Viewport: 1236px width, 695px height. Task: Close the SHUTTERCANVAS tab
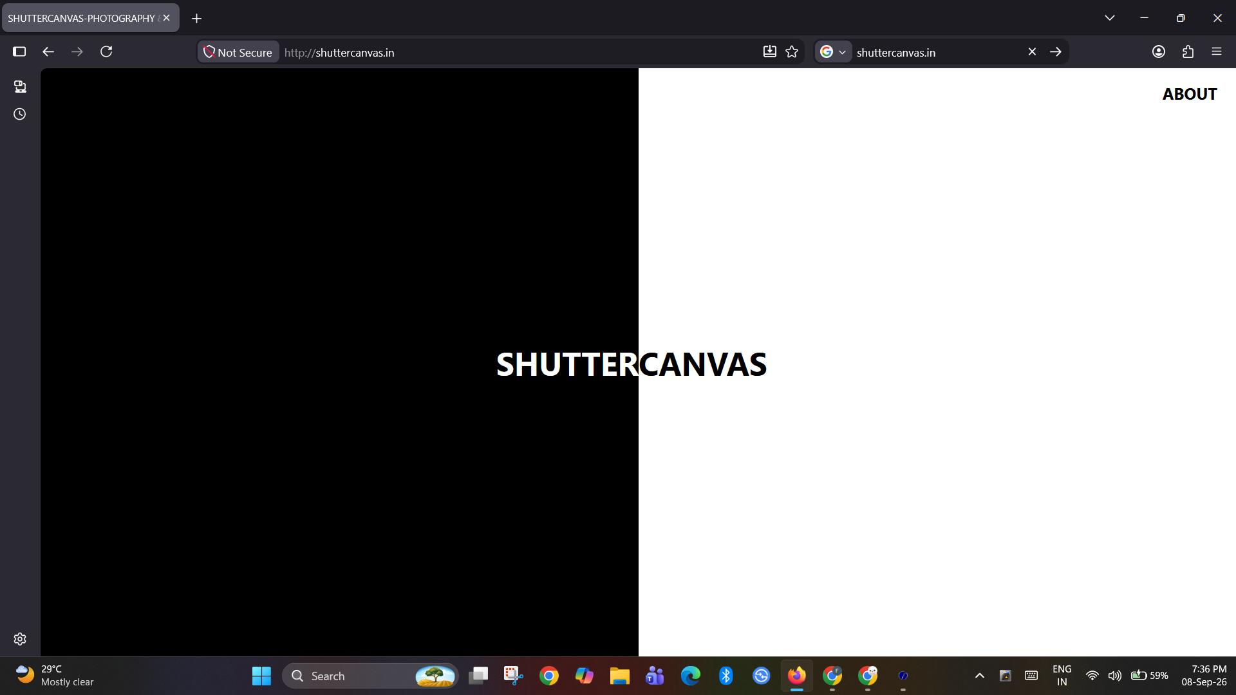tap(167, 18)
